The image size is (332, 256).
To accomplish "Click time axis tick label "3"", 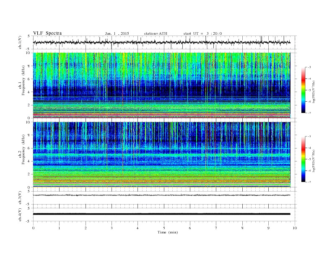I will (112, 228).
